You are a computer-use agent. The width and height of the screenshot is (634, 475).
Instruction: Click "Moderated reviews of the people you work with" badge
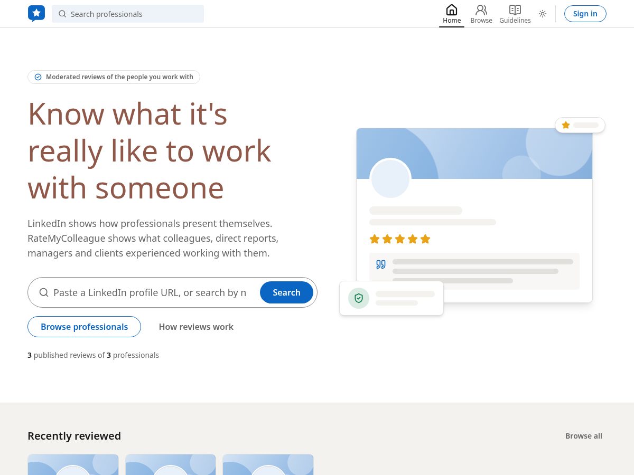(114, 77)
